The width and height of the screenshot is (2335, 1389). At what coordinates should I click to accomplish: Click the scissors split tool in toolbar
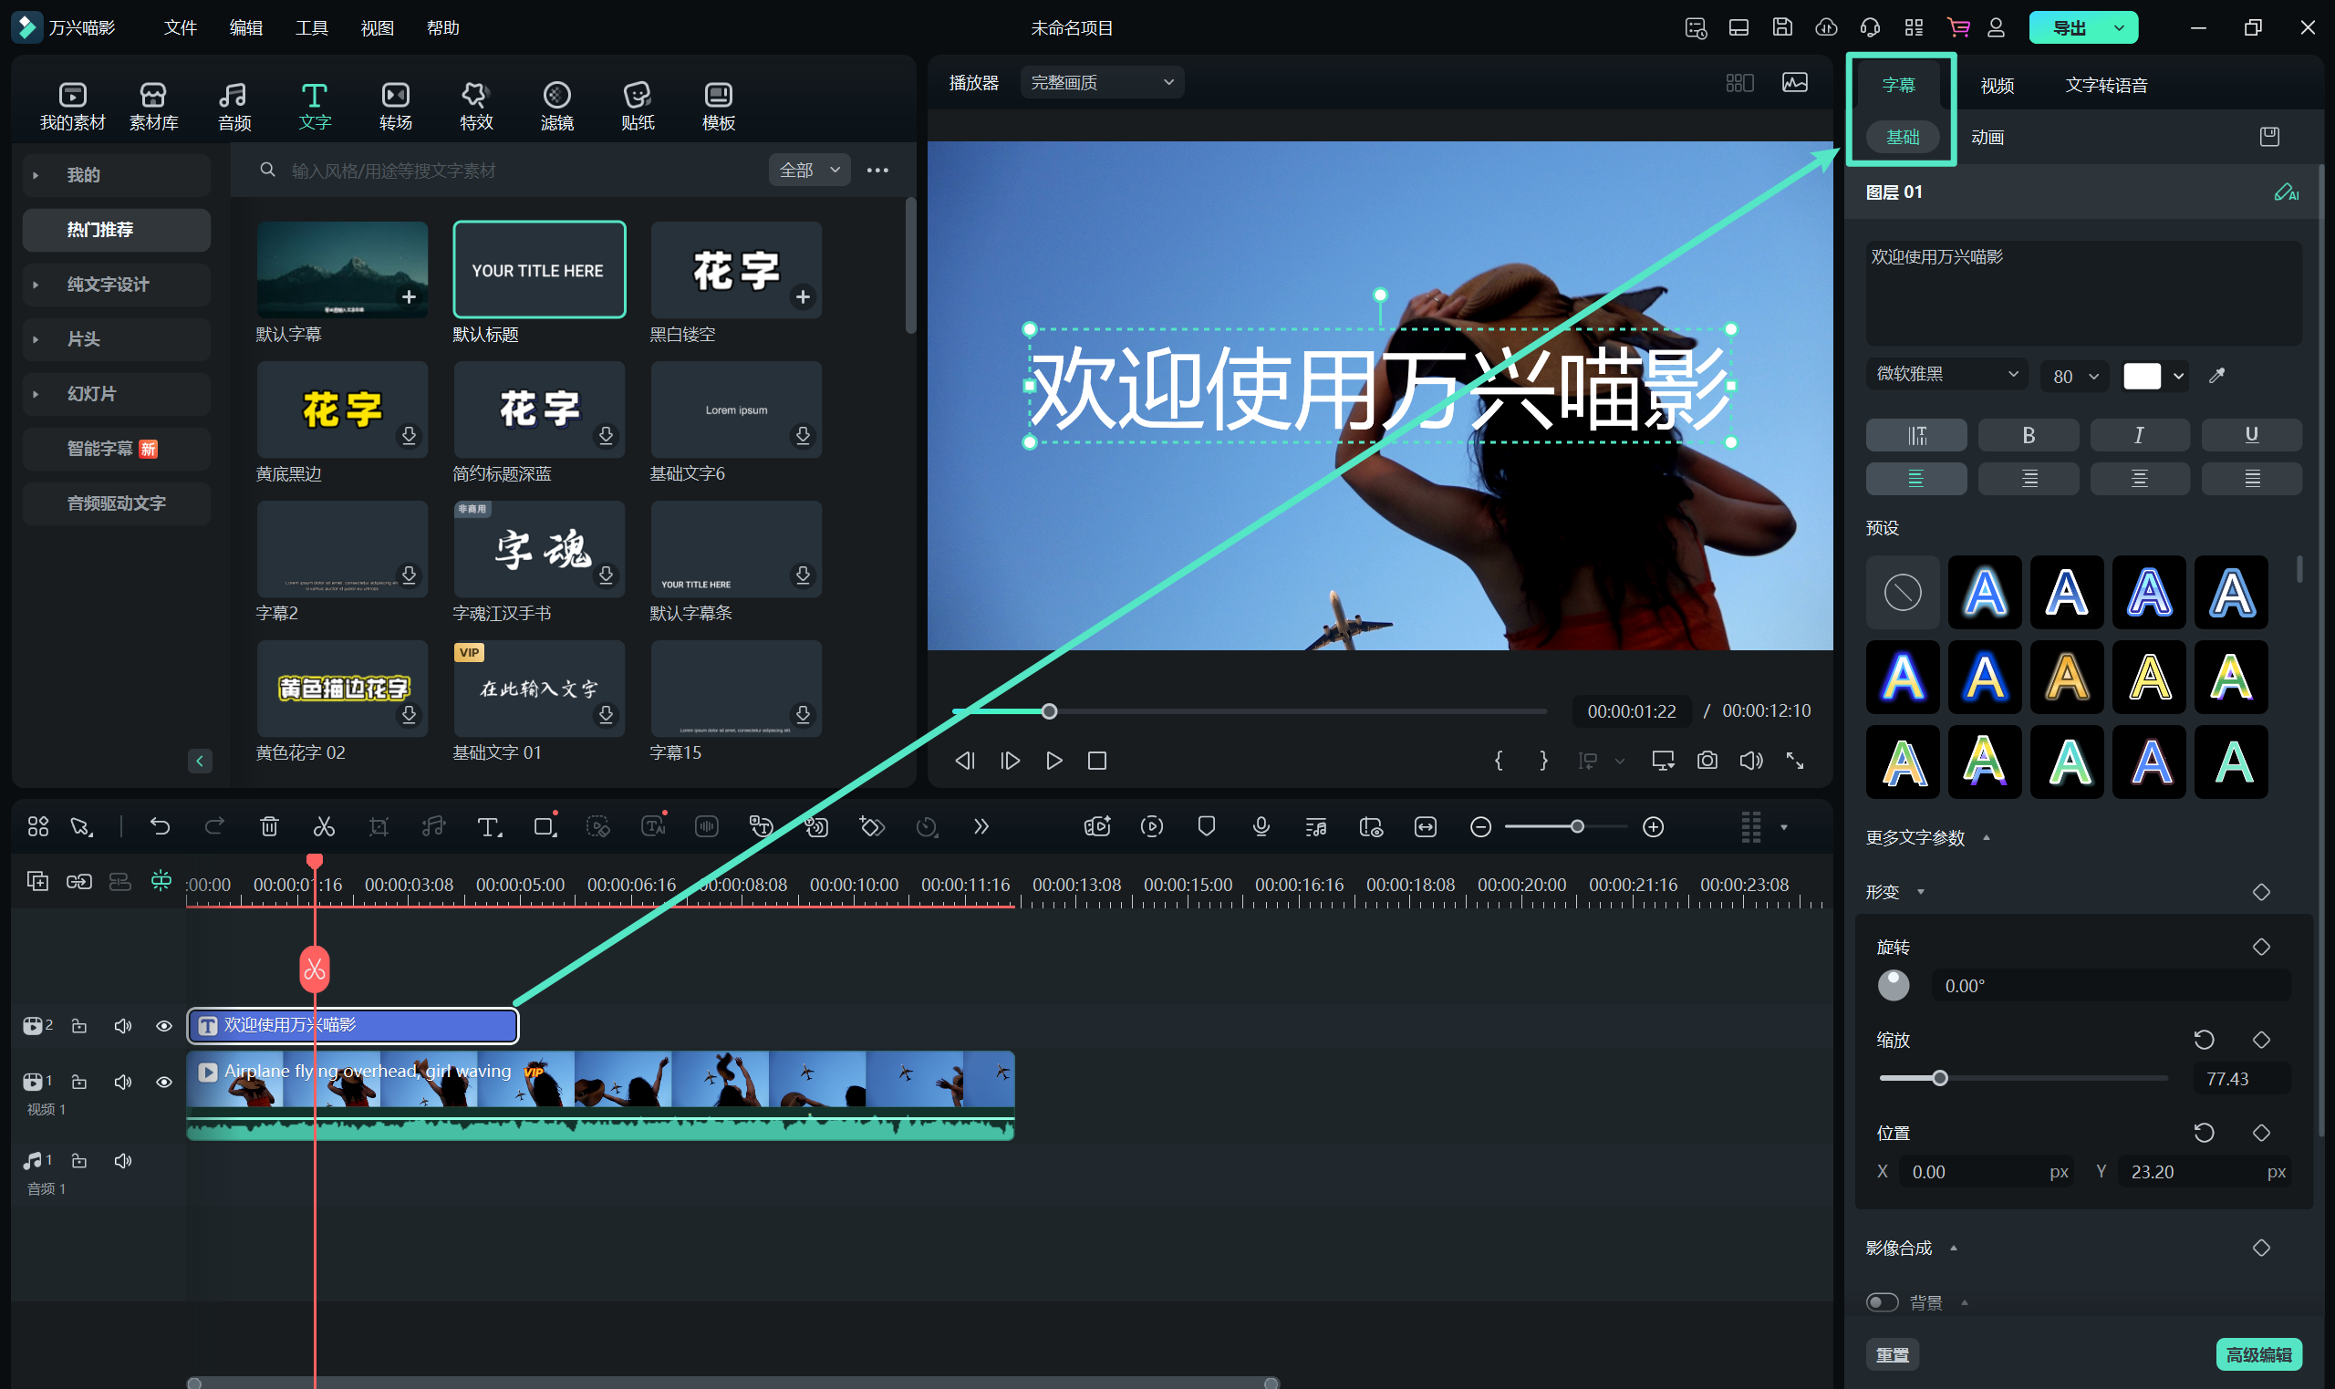pos(324,826)
